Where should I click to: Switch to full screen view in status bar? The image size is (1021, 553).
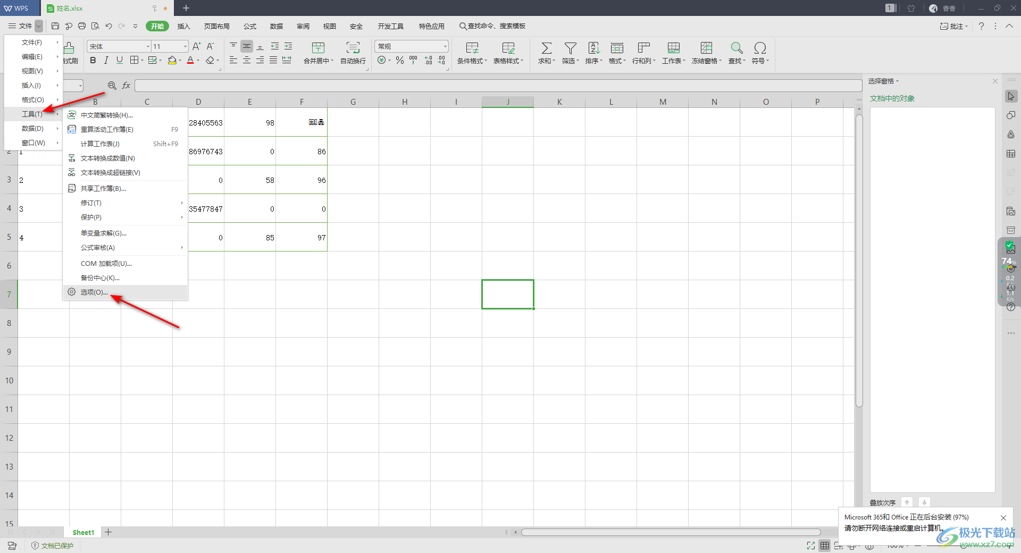point(810,546)
